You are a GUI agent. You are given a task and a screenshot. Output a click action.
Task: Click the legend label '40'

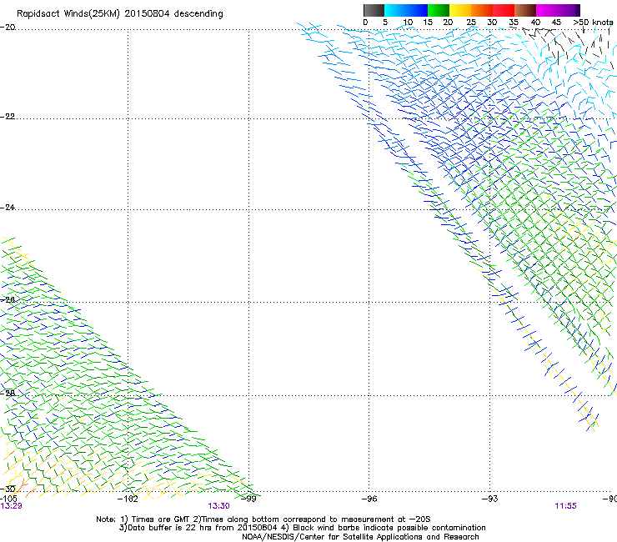click(535, 23)
